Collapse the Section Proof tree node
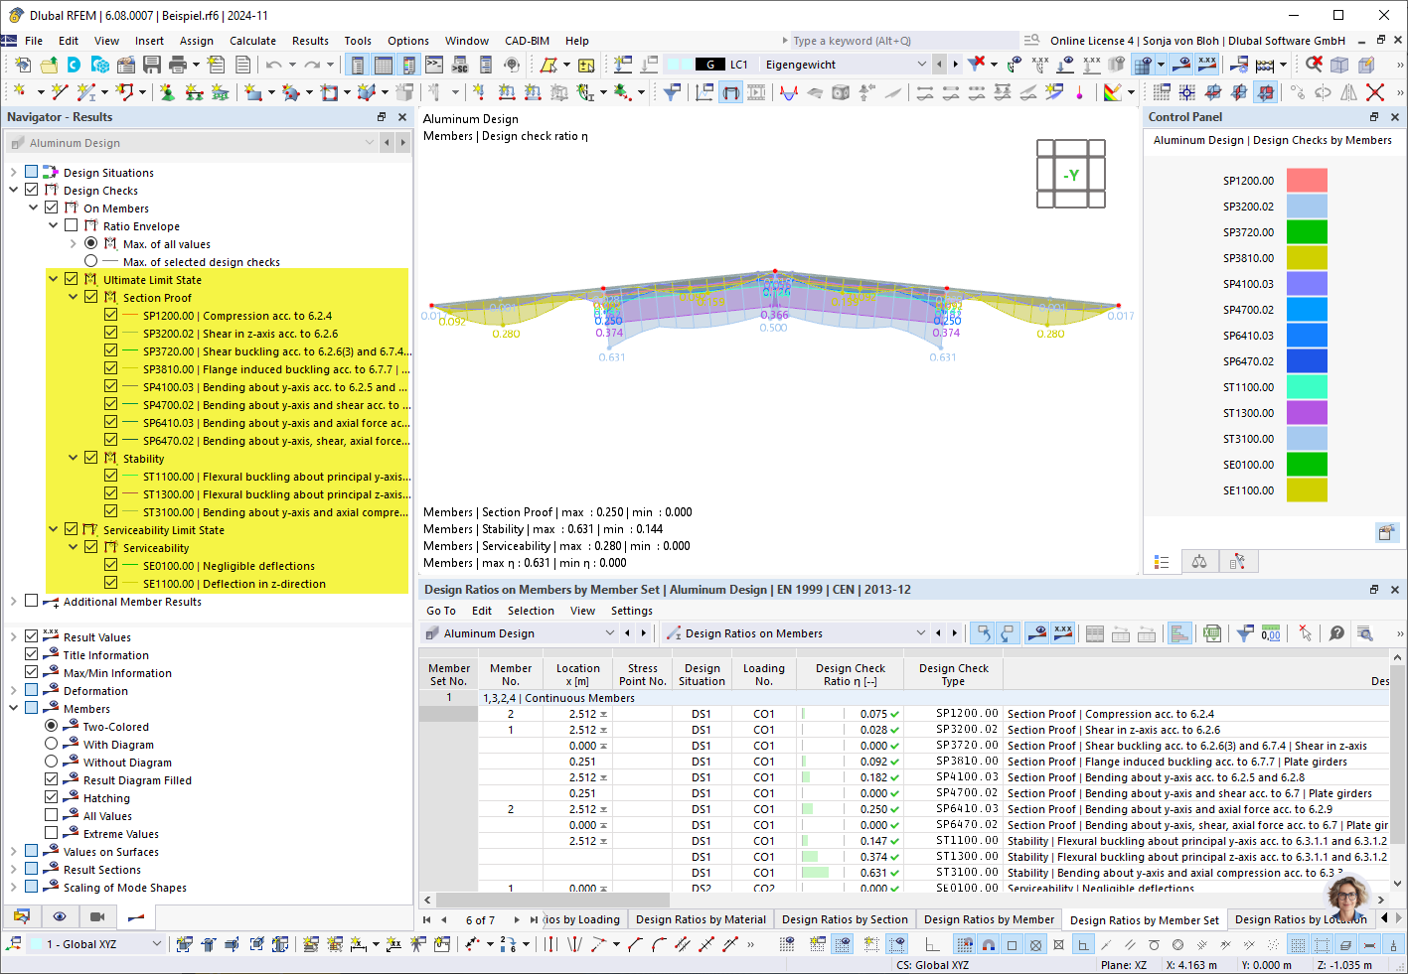Viewport: 1408px width, 974px height. [x=73, y=297]
